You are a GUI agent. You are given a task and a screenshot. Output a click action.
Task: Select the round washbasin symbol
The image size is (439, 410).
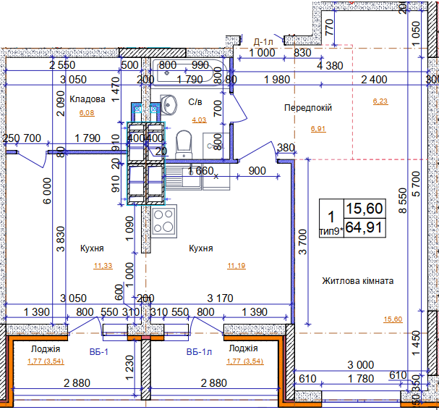tap(169, 105)
